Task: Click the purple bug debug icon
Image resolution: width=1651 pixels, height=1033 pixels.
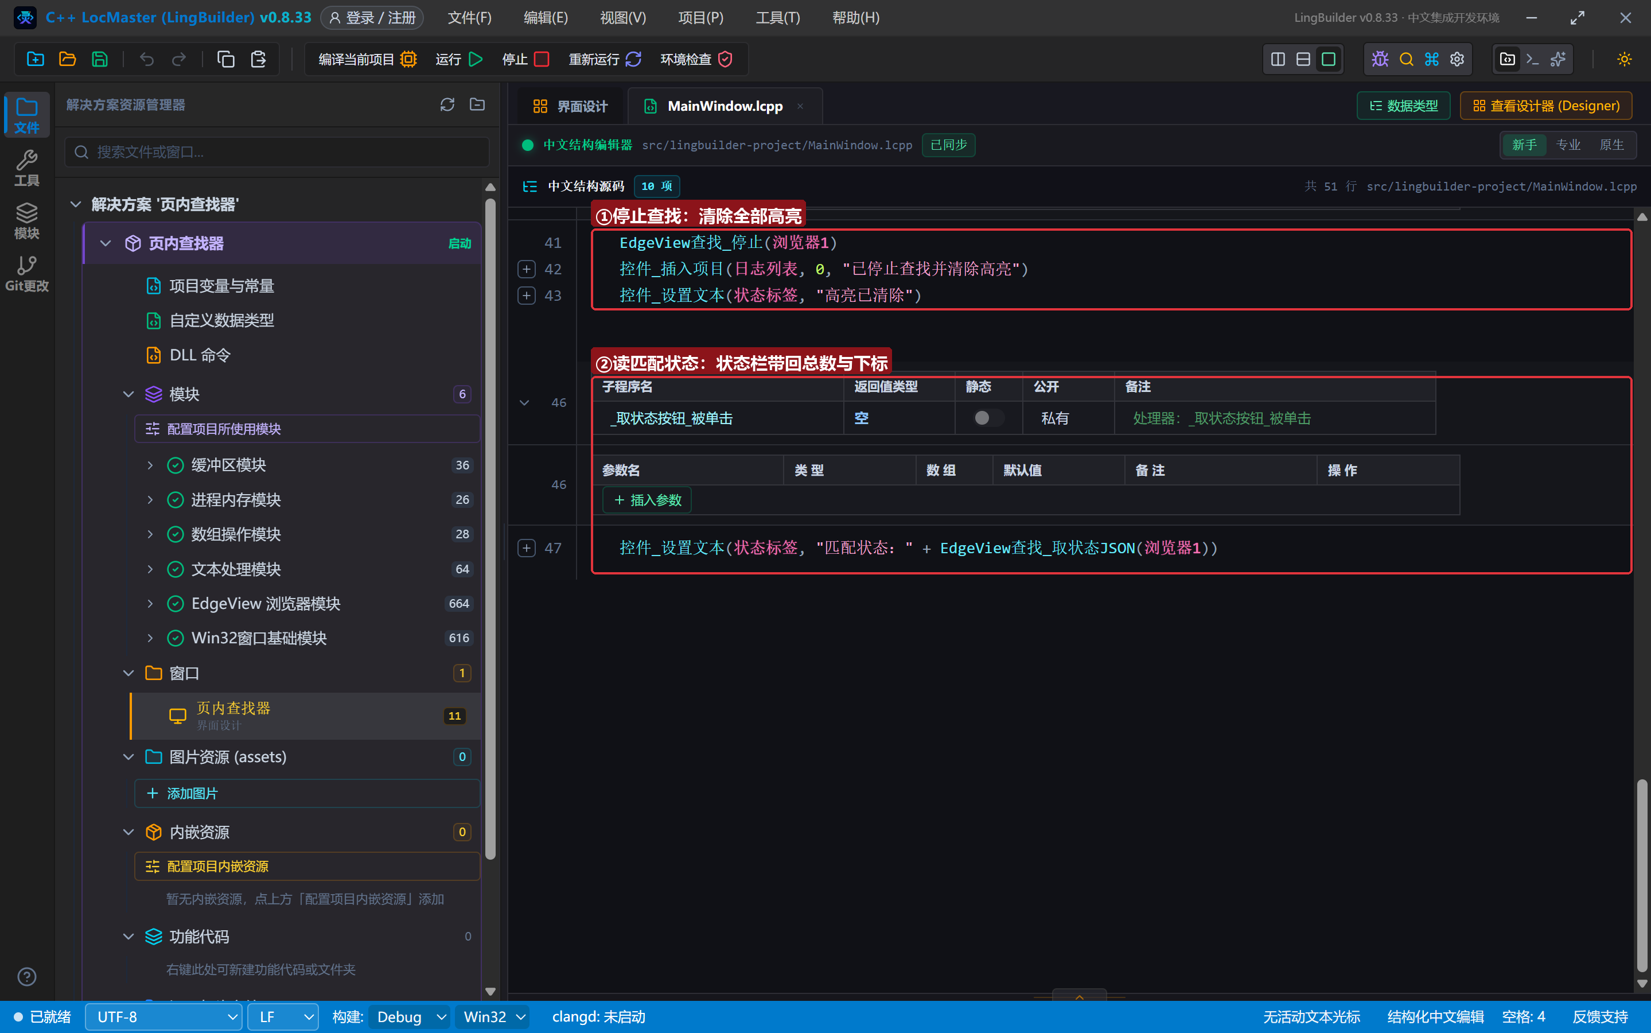Action: click(1380, 60)
